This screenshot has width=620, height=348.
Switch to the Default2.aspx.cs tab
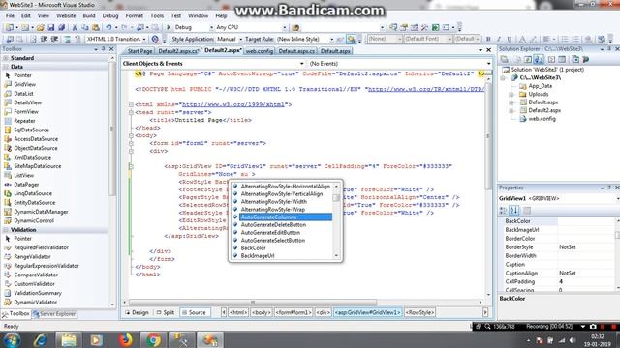click(x=178, y=51)
